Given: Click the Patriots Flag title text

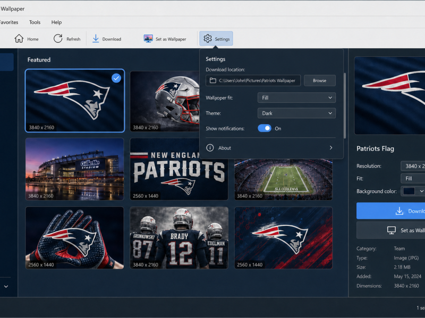Looking at the screenshot, I should [x=375, y=148].
